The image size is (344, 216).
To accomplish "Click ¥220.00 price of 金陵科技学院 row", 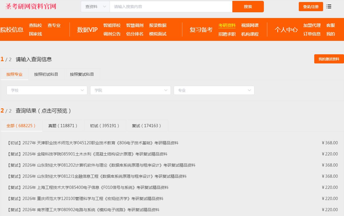I will point(330,154).
